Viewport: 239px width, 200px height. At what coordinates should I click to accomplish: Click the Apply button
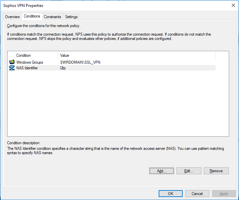click(224, 194)
